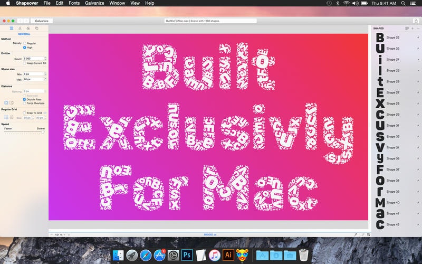Open Safari from the Dock
422x264 pixels.
[146, 255]
